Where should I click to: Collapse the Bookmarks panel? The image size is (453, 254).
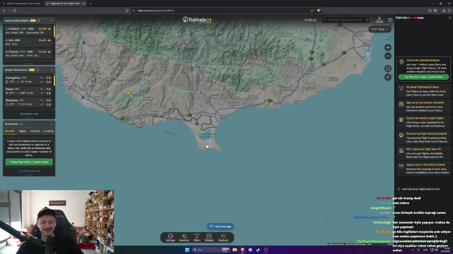click(x=51, y=124)
